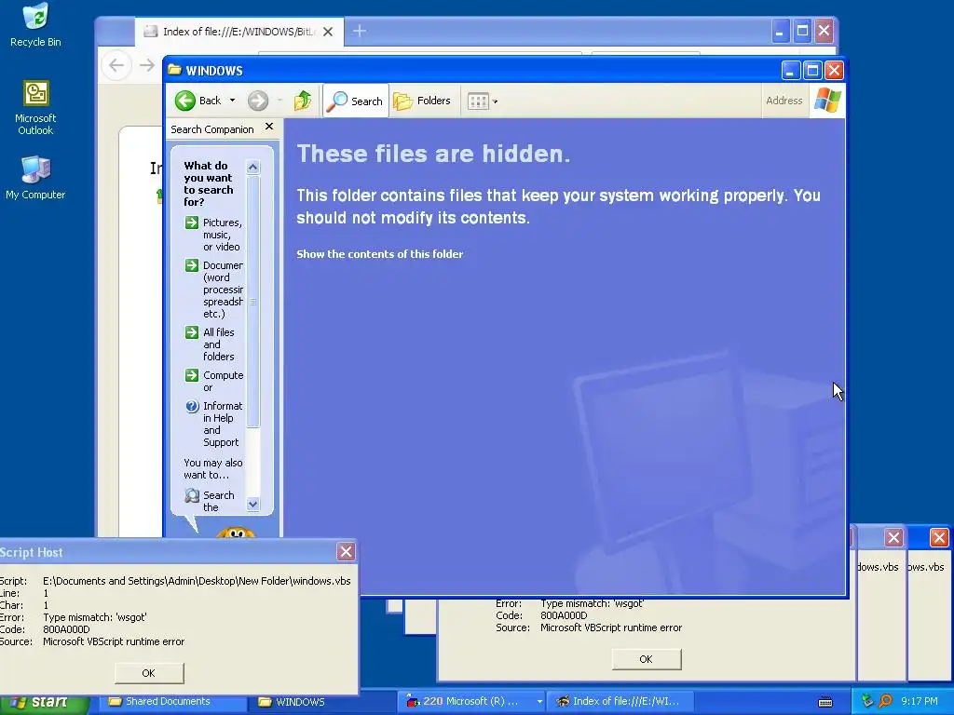Open the Recycle Bin desktop icon
Screen dimensions: 954x715
pos(35,25)
